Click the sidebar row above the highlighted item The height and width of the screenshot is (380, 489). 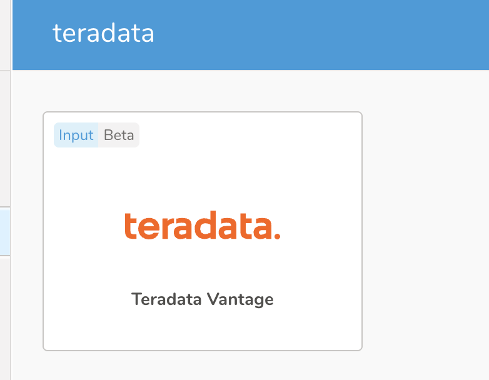coord(6,137)
